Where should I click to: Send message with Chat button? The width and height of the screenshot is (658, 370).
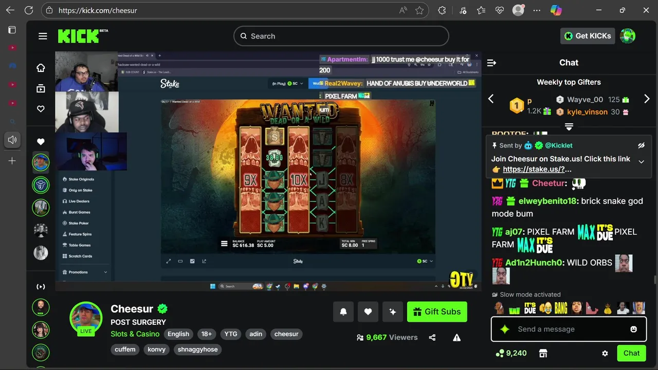point(631,353)
